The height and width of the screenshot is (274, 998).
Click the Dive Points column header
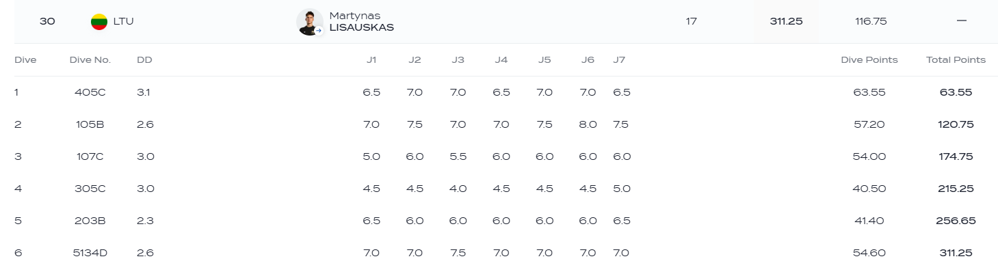coord(869,60)
